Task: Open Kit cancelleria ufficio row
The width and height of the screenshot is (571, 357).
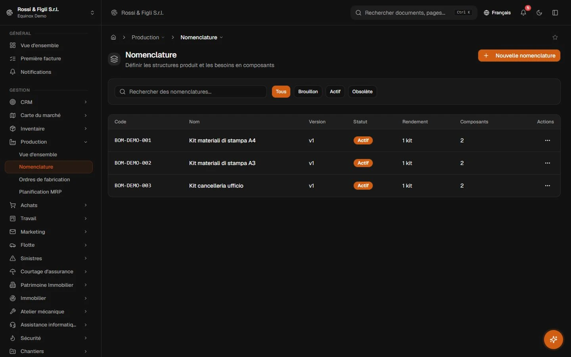Action: (334, 186)
